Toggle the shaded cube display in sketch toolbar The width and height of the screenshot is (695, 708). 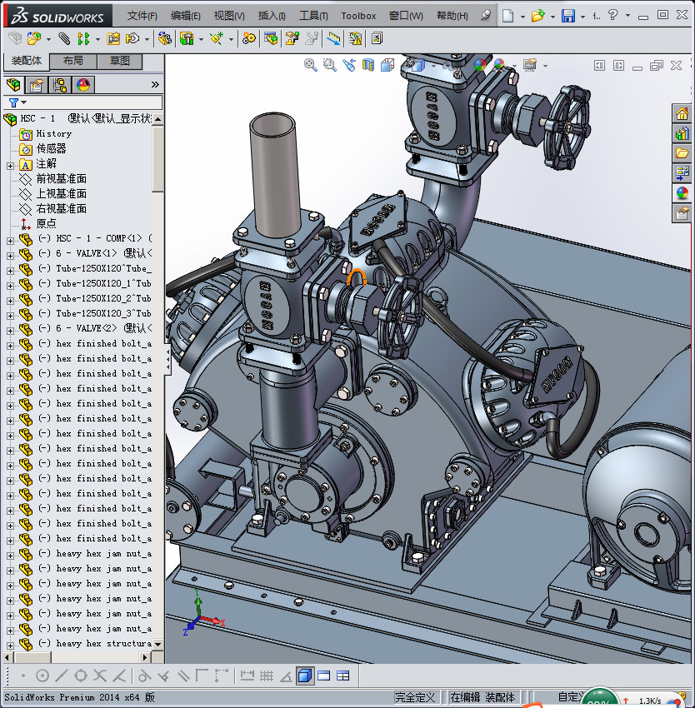point(305,676)
